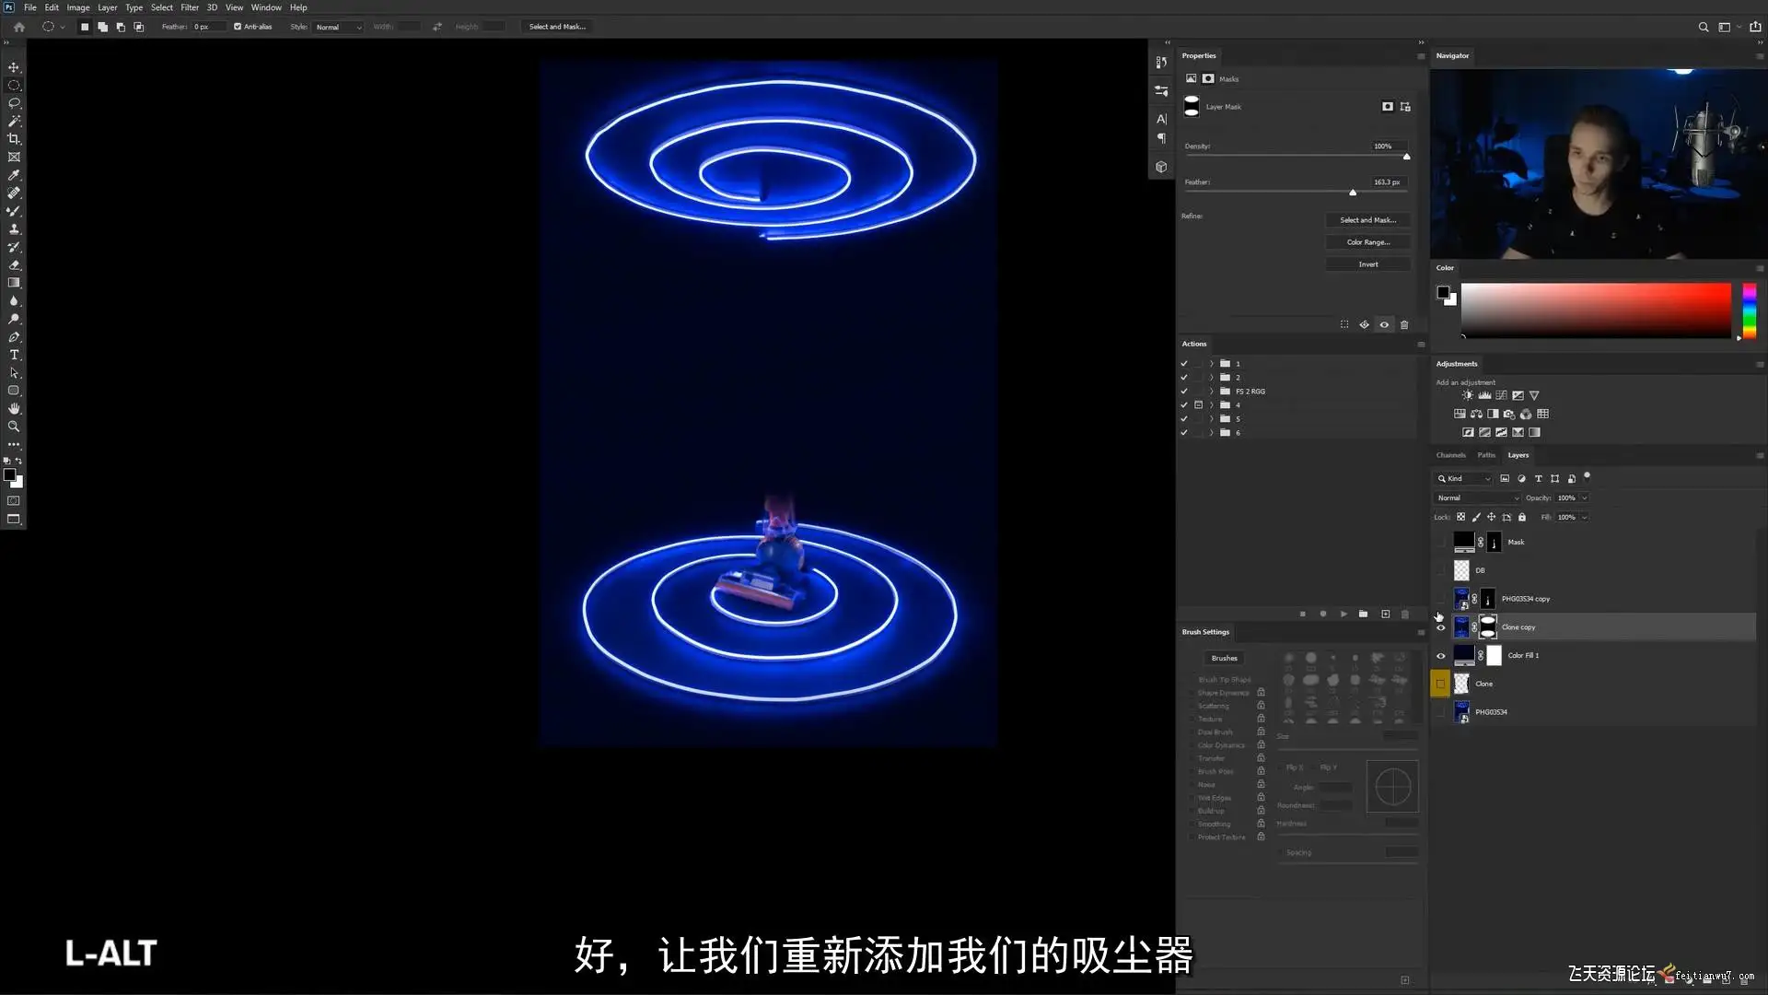1768x995 pixels.
Task: Click the mask Feather slider handle
Action: 1353,192
